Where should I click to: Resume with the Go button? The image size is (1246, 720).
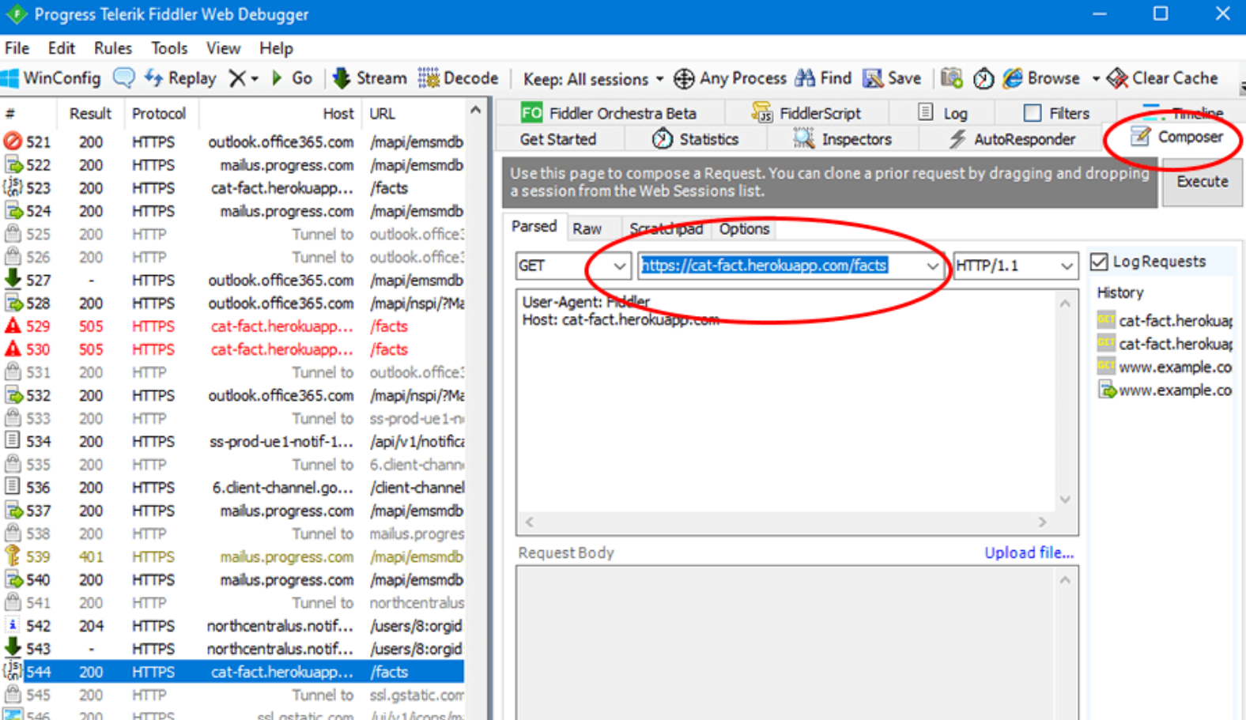[x=292, y=78]
